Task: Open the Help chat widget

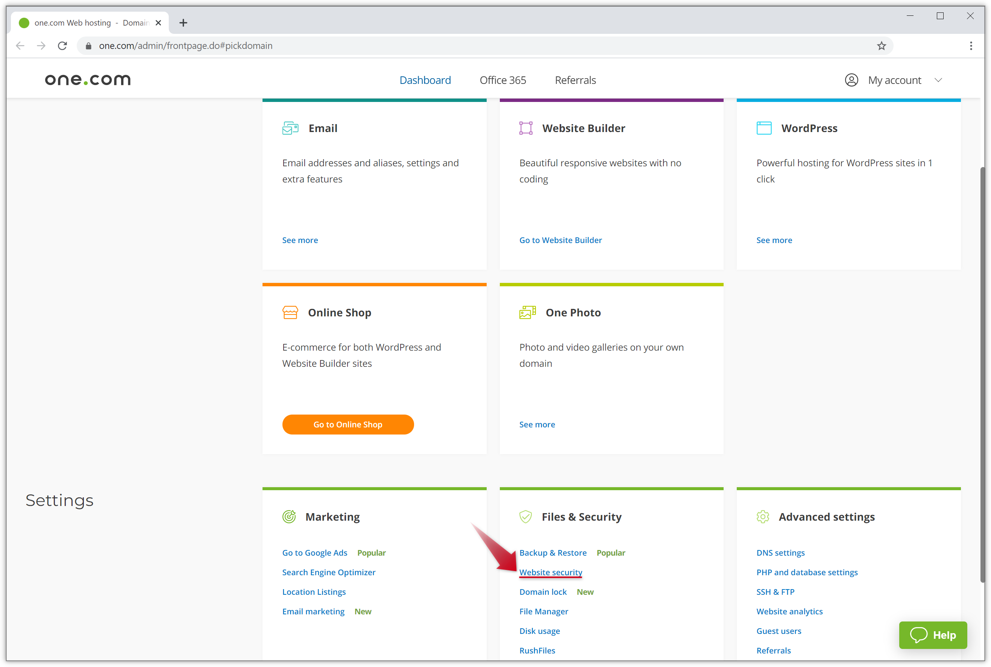Action: pos(933,635)
